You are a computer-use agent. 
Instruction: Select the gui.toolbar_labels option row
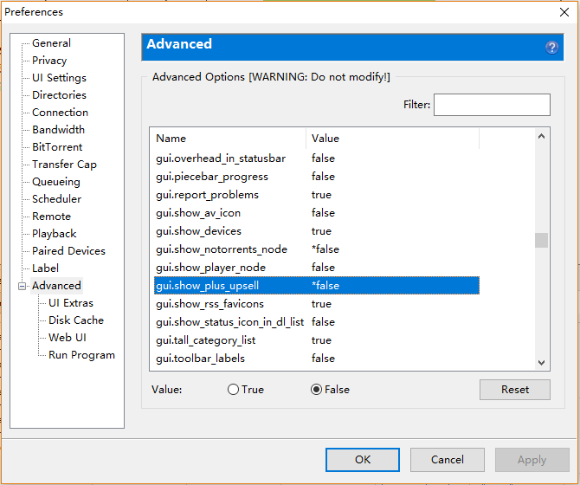coord(200,359)
